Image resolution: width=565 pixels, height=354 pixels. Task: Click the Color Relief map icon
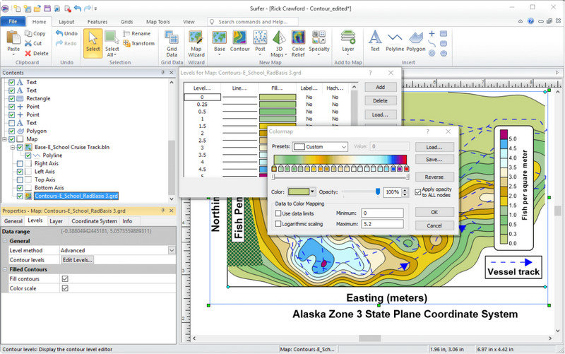click(x=298, y=41)
